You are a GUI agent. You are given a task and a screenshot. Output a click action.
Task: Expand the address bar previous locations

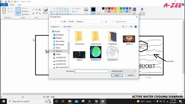coord(101,22)
